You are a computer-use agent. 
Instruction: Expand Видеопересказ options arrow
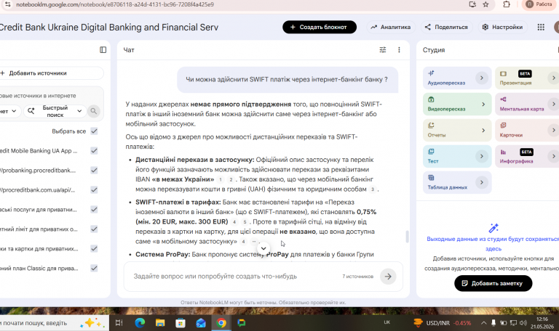(483, 105)
